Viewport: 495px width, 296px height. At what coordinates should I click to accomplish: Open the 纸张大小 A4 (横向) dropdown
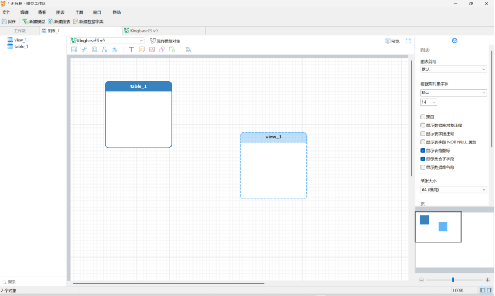[x=453, y=189]
